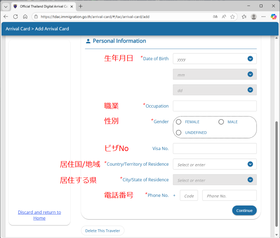
Task: Select the FEMALE gender radio button
Action: click(x=179, y=122)
